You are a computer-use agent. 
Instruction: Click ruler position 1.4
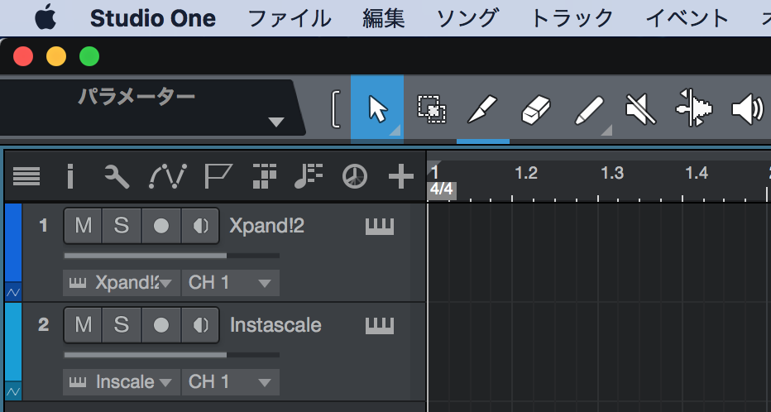click(697, 173)
